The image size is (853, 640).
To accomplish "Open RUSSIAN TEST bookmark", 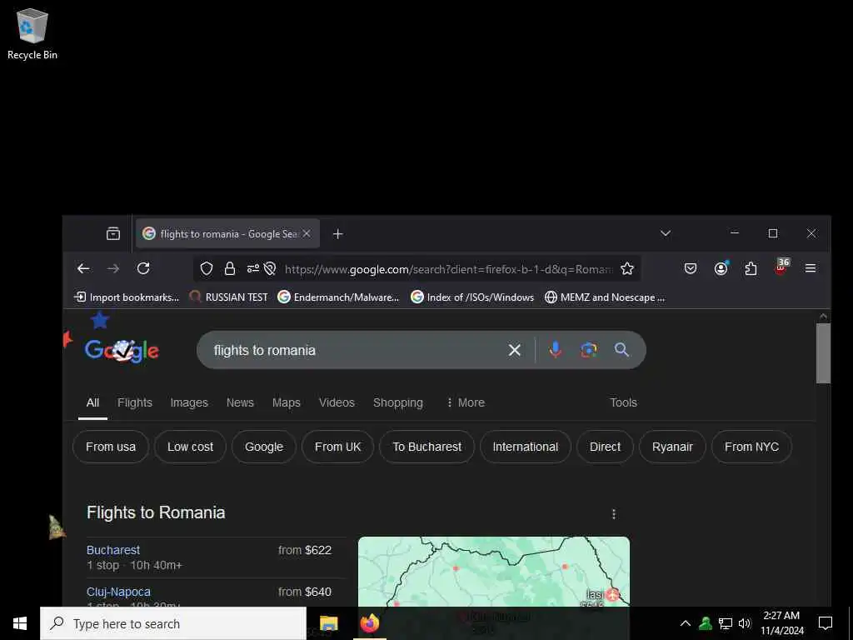I will coord(228,297).
